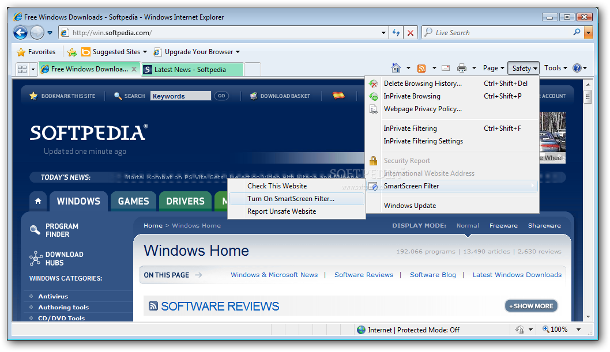Click the address bar showing win.softpedia.com
Image resolution: width=610 pixels, height=352 pixels.
point(224,33)
